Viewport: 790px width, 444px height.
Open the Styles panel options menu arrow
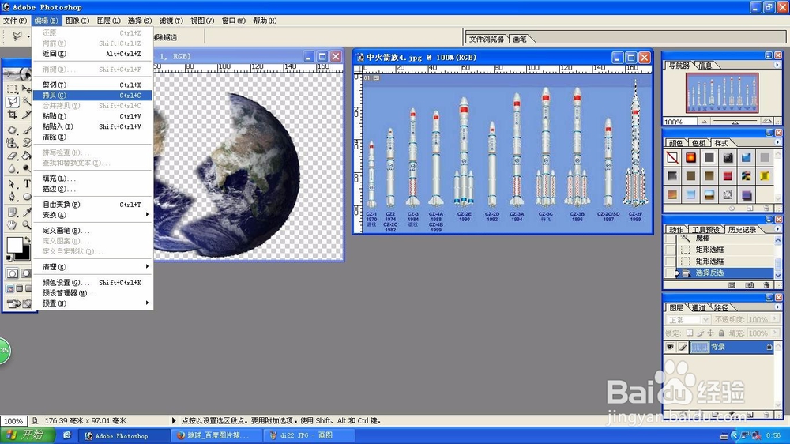tap(777, 143)
